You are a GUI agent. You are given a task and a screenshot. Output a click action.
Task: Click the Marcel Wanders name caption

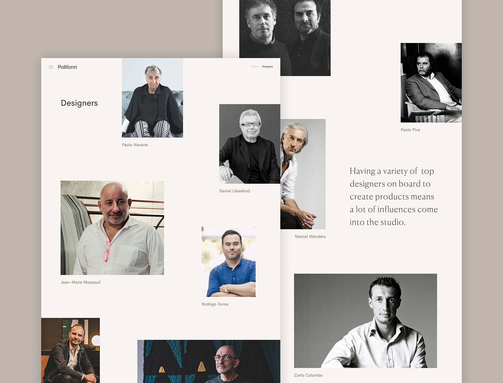pos(310,237)
